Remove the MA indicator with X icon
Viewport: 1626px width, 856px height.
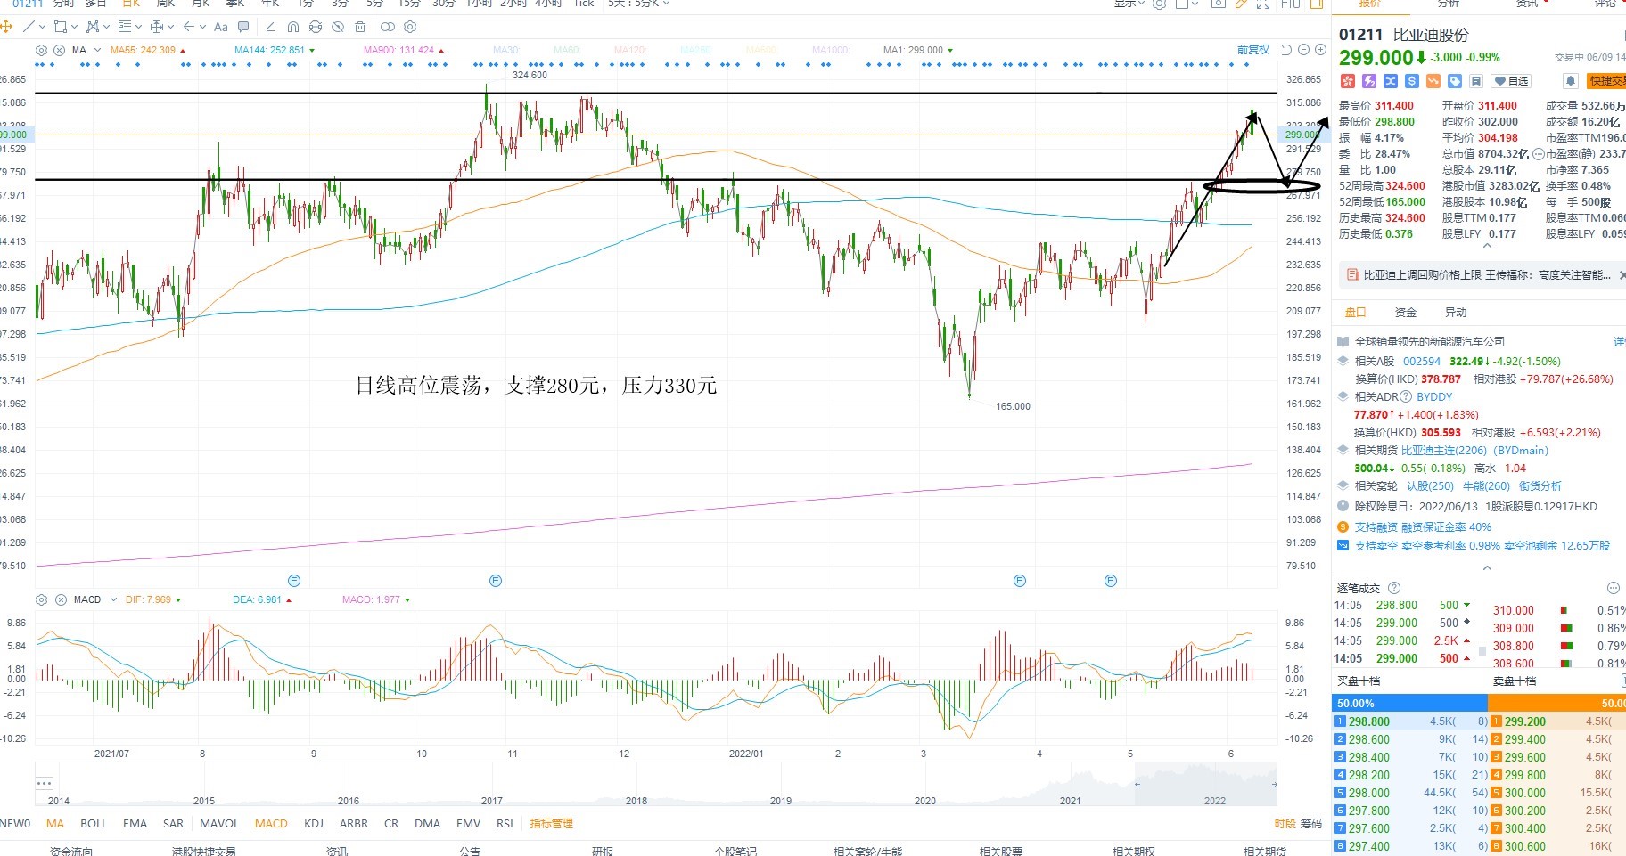(59, 50)
